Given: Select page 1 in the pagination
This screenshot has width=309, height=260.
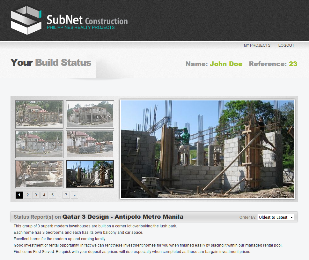Looking at the screenshot, I should pos(19,195).
